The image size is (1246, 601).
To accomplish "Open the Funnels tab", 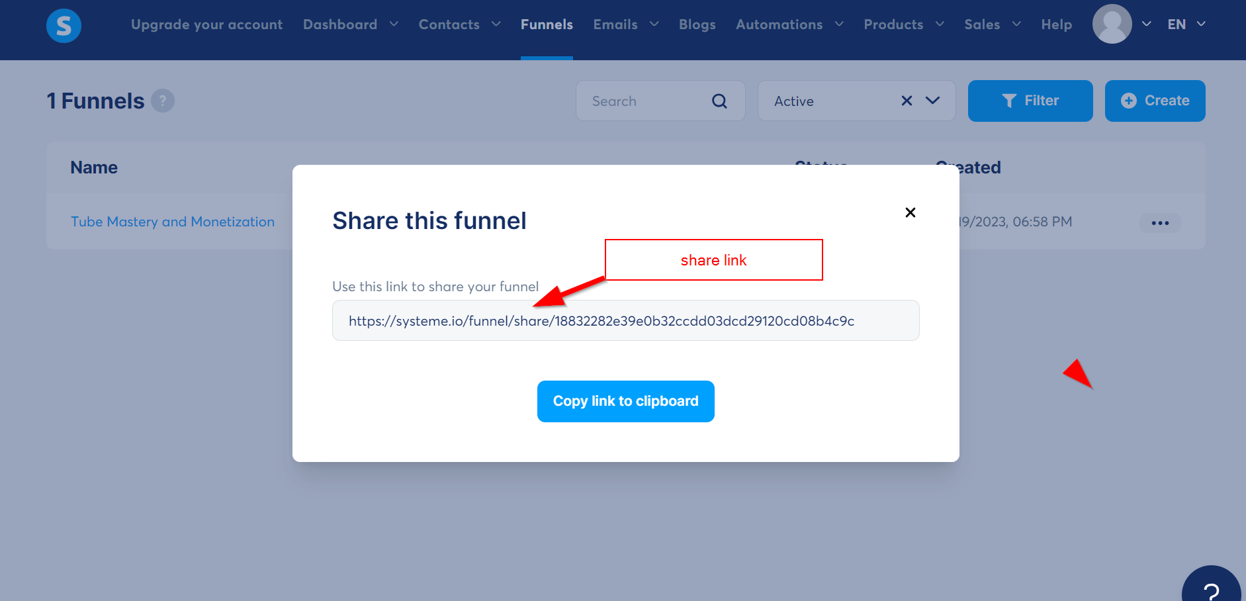I will tap(547, 24).
